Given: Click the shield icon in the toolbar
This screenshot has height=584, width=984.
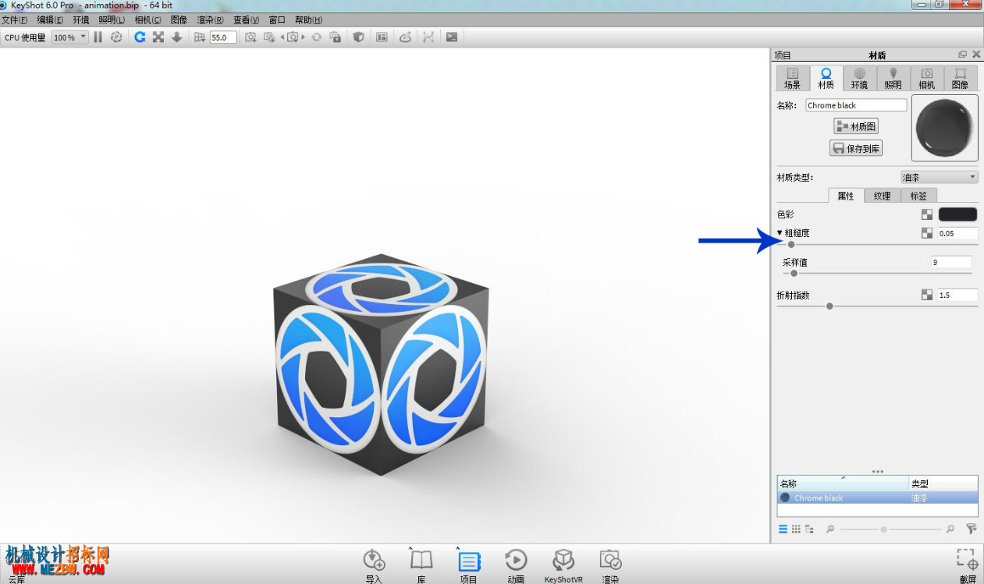Looking at the screenshot, I should pyautogui.click(x=358, y=37).
